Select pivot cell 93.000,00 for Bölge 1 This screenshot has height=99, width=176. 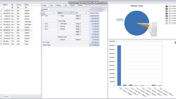point(94,34)
